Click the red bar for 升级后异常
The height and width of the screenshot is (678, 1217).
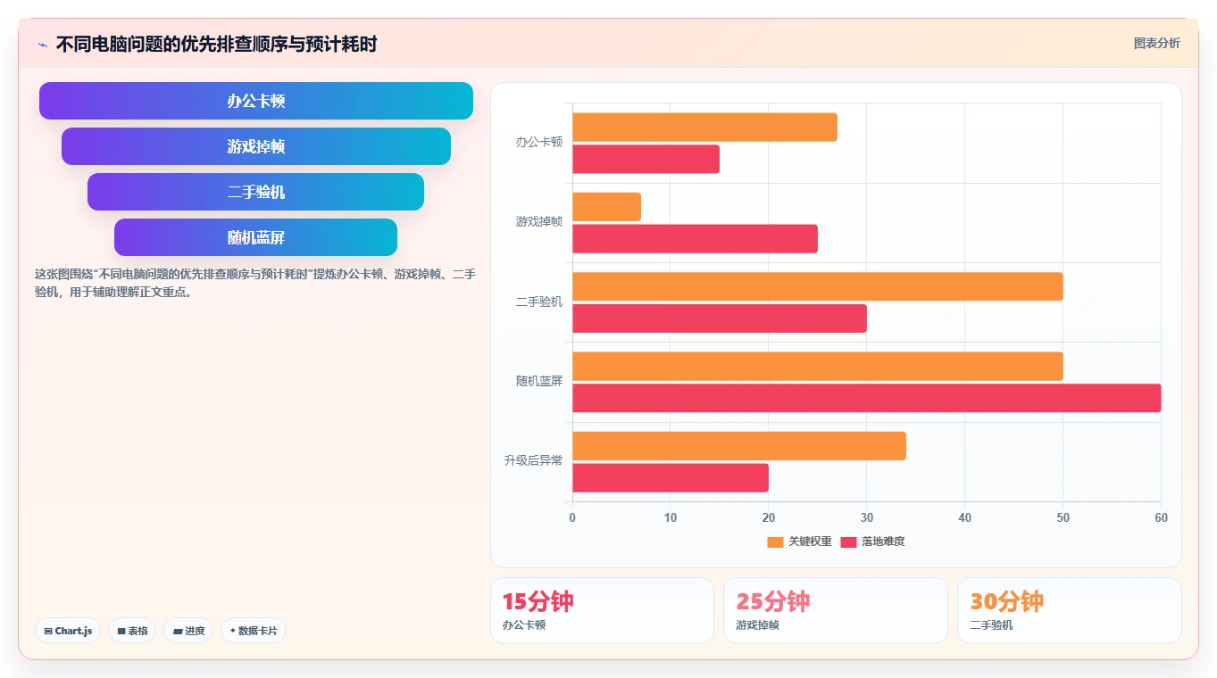click(x=671, y=478)
